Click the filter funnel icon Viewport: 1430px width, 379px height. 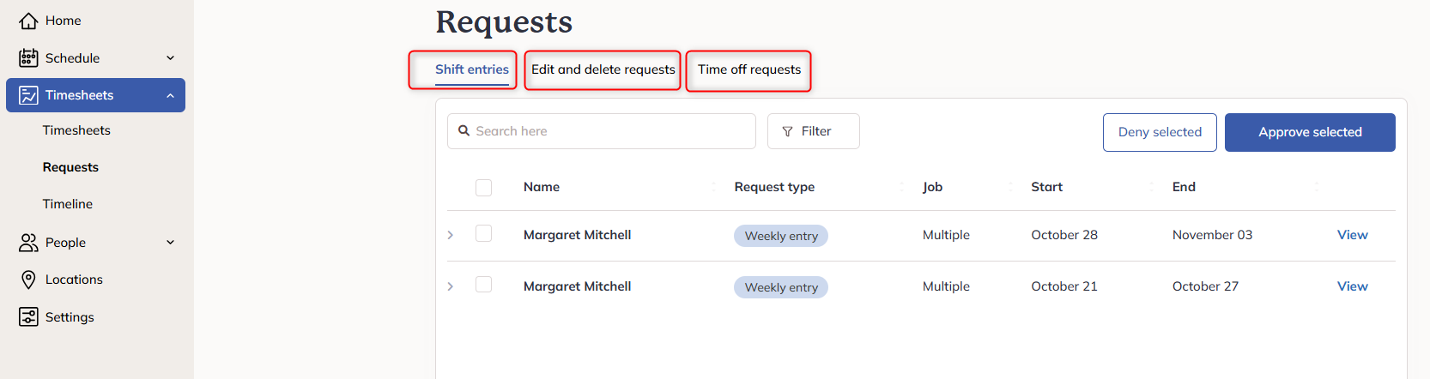(x=787, y=131)
